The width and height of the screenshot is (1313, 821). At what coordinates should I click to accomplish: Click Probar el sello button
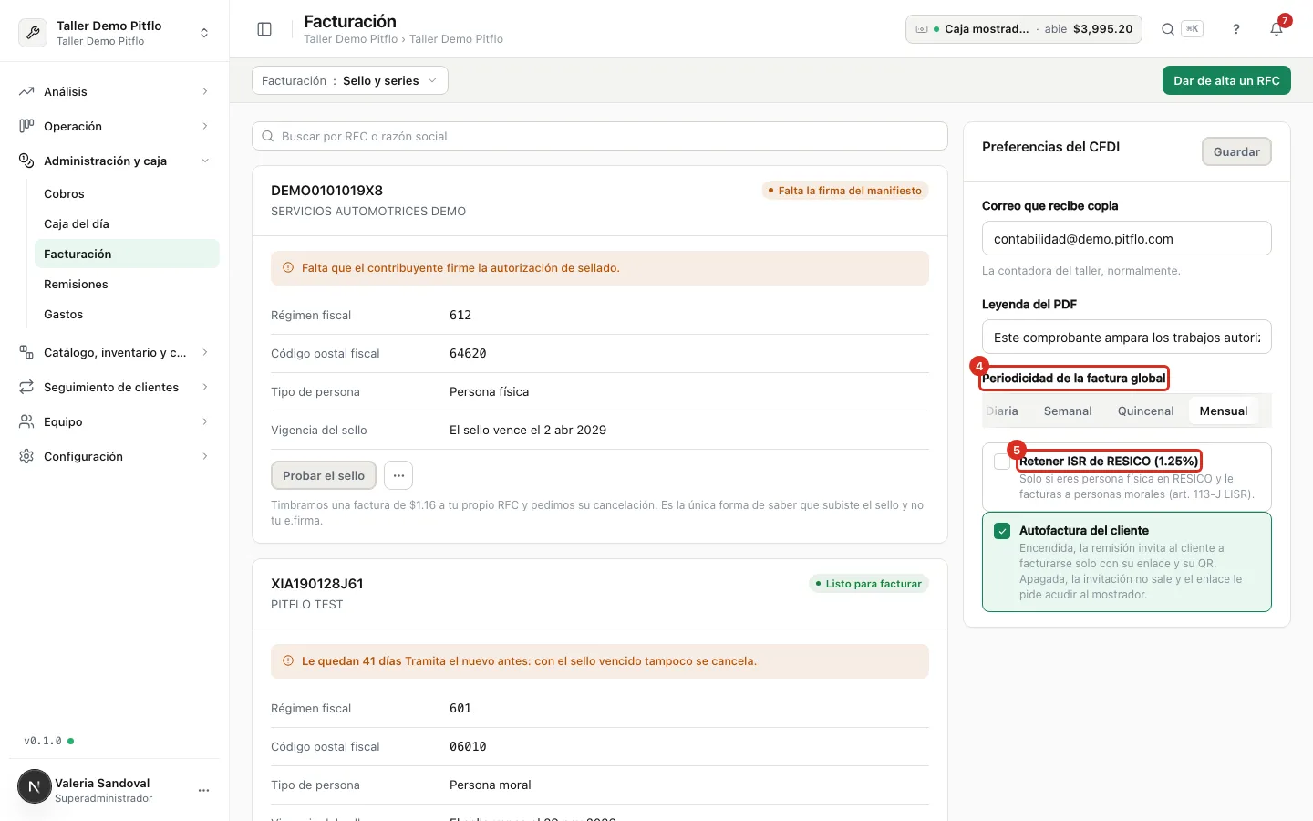[x=324, y=475]
